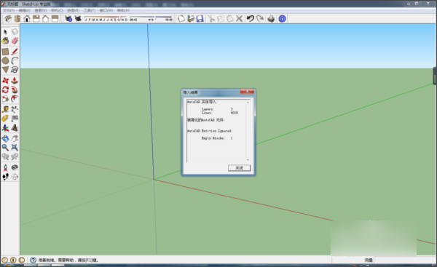Open the 帮助(H) menu
This screenshot has height=267, width=437.
(123, 10)
